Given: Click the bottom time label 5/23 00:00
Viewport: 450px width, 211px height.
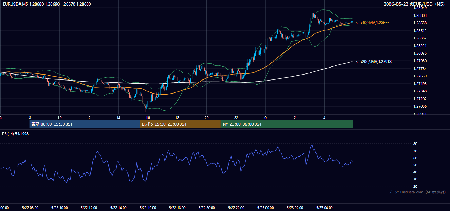Looking at the screenshot, I should point(265,207).
